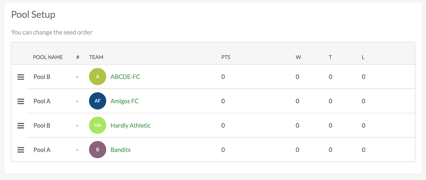Select Pool B label in ABCDE-FC row
This screenshot has height=180, width=426.
(42, 77)
